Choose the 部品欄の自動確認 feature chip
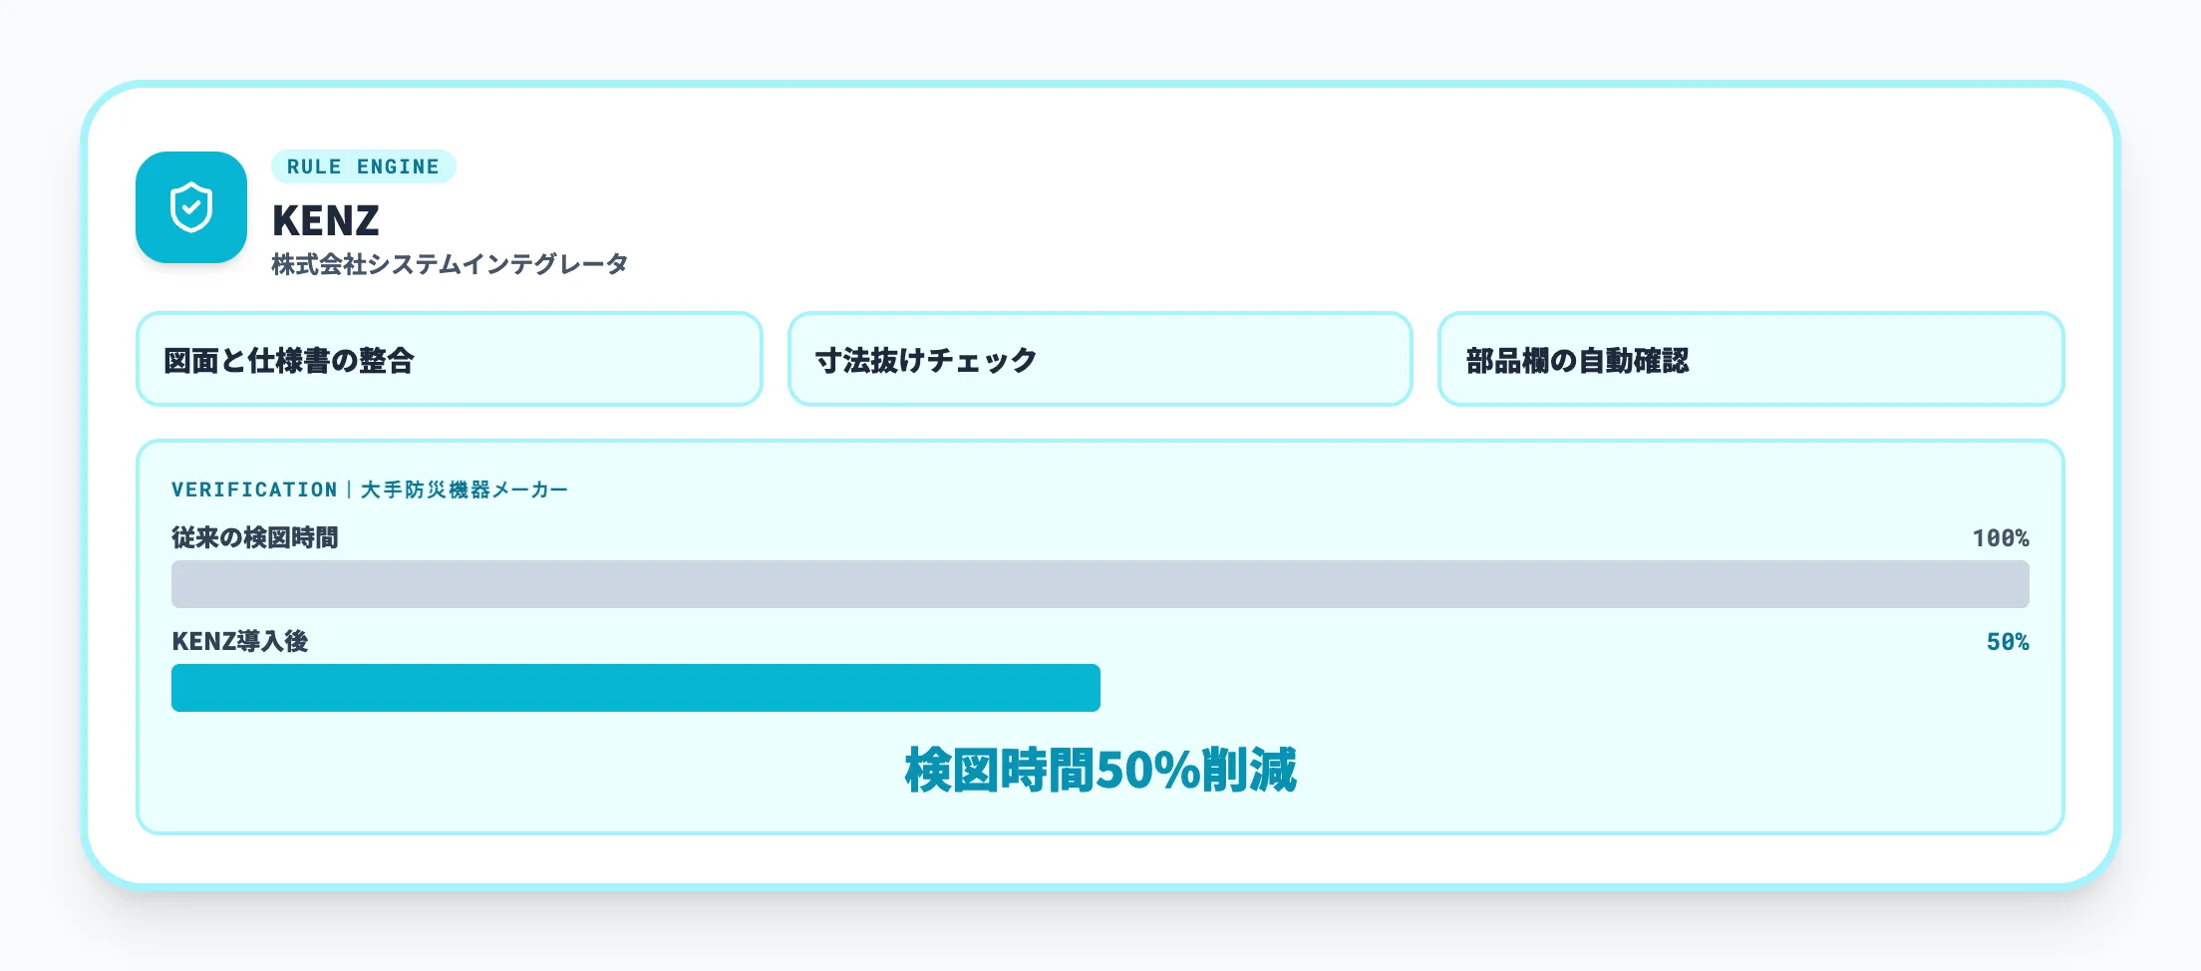This screenshot has height=971, width=2201. [x=1750, y=359]
